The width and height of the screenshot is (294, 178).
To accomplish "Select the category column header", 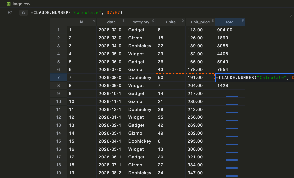I will click(x=141, y=22).
